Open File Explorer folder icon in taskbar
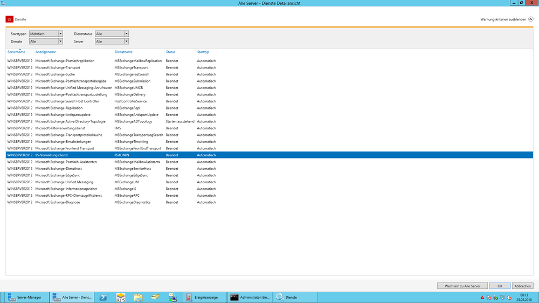The width and height of the screenshot is (539, 303). click(x=138, y=297)
